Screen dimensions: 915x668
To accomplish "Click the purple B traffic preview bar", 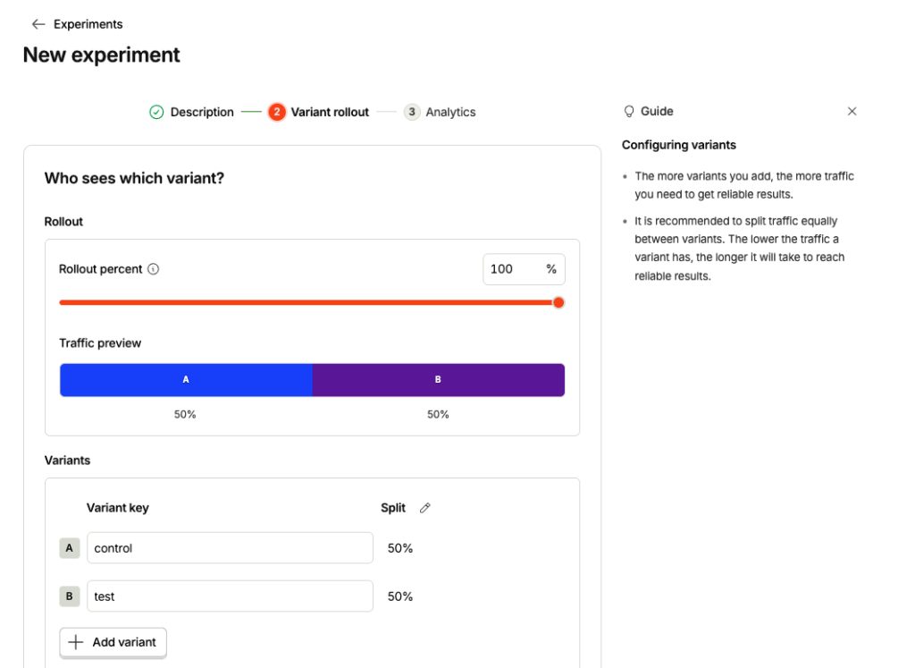I will (x=439, y=380).
